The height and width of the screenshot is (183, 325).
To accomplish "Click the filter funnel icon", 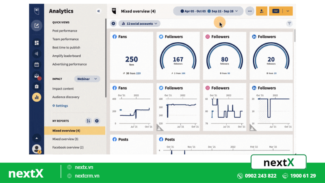I will point(289,24).
